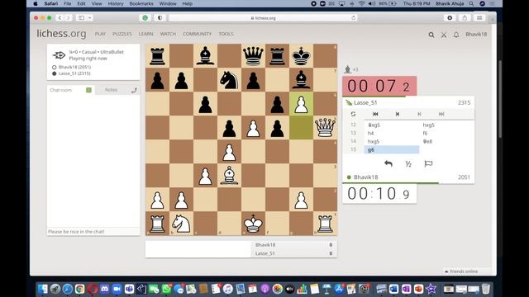Offer a draw with the ½ button

(x=408, y=163)
